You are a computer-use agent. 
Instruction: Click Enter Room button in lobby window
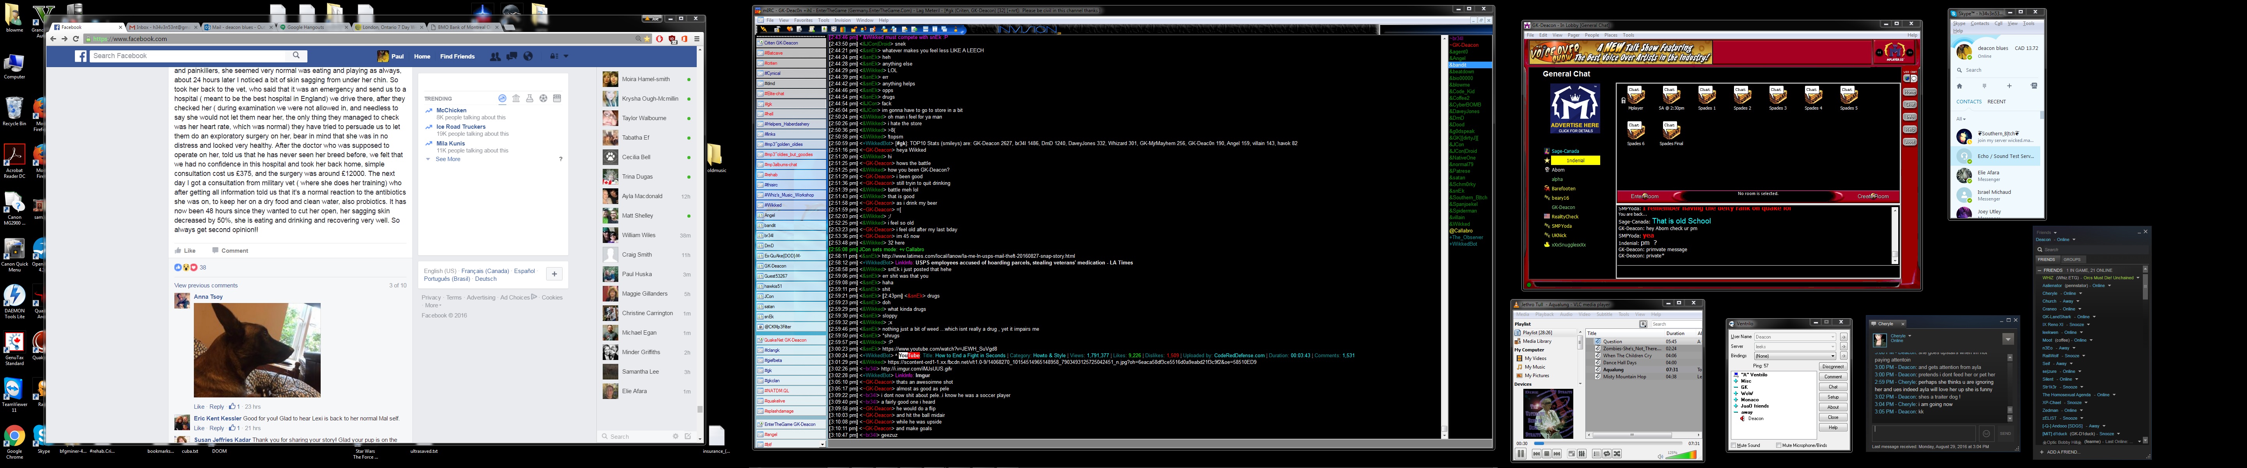tap(1645, 196)
